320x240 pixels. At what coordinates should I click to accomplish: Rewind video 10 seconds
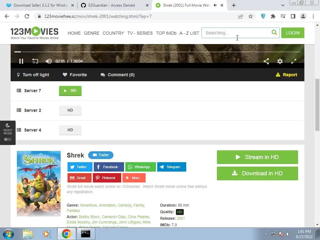(x=35, y=61)
